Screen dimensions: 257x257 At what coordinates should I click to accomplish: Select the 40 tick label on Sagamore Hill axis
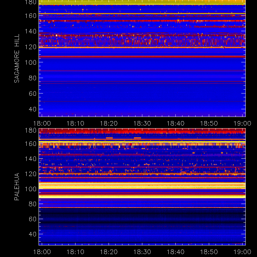(32, 109)
